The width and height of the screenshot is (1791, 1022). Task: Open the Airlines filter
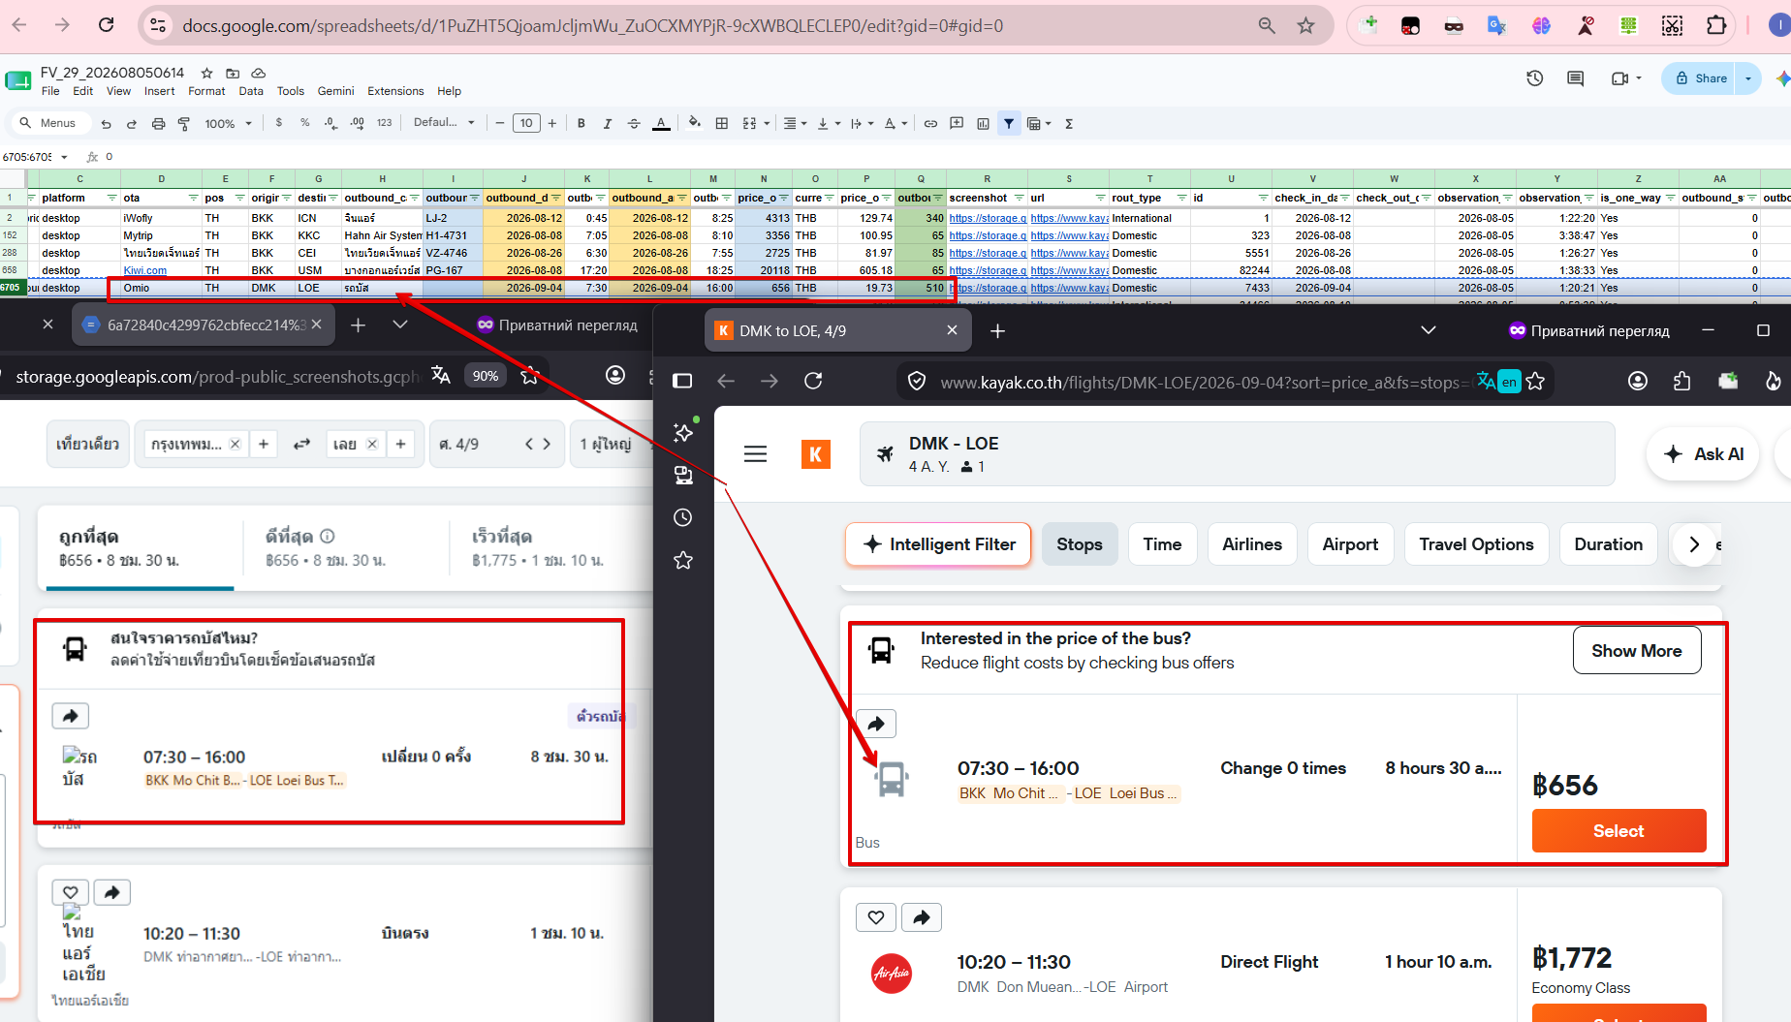pyautogui.click(x=1252, y=544)
